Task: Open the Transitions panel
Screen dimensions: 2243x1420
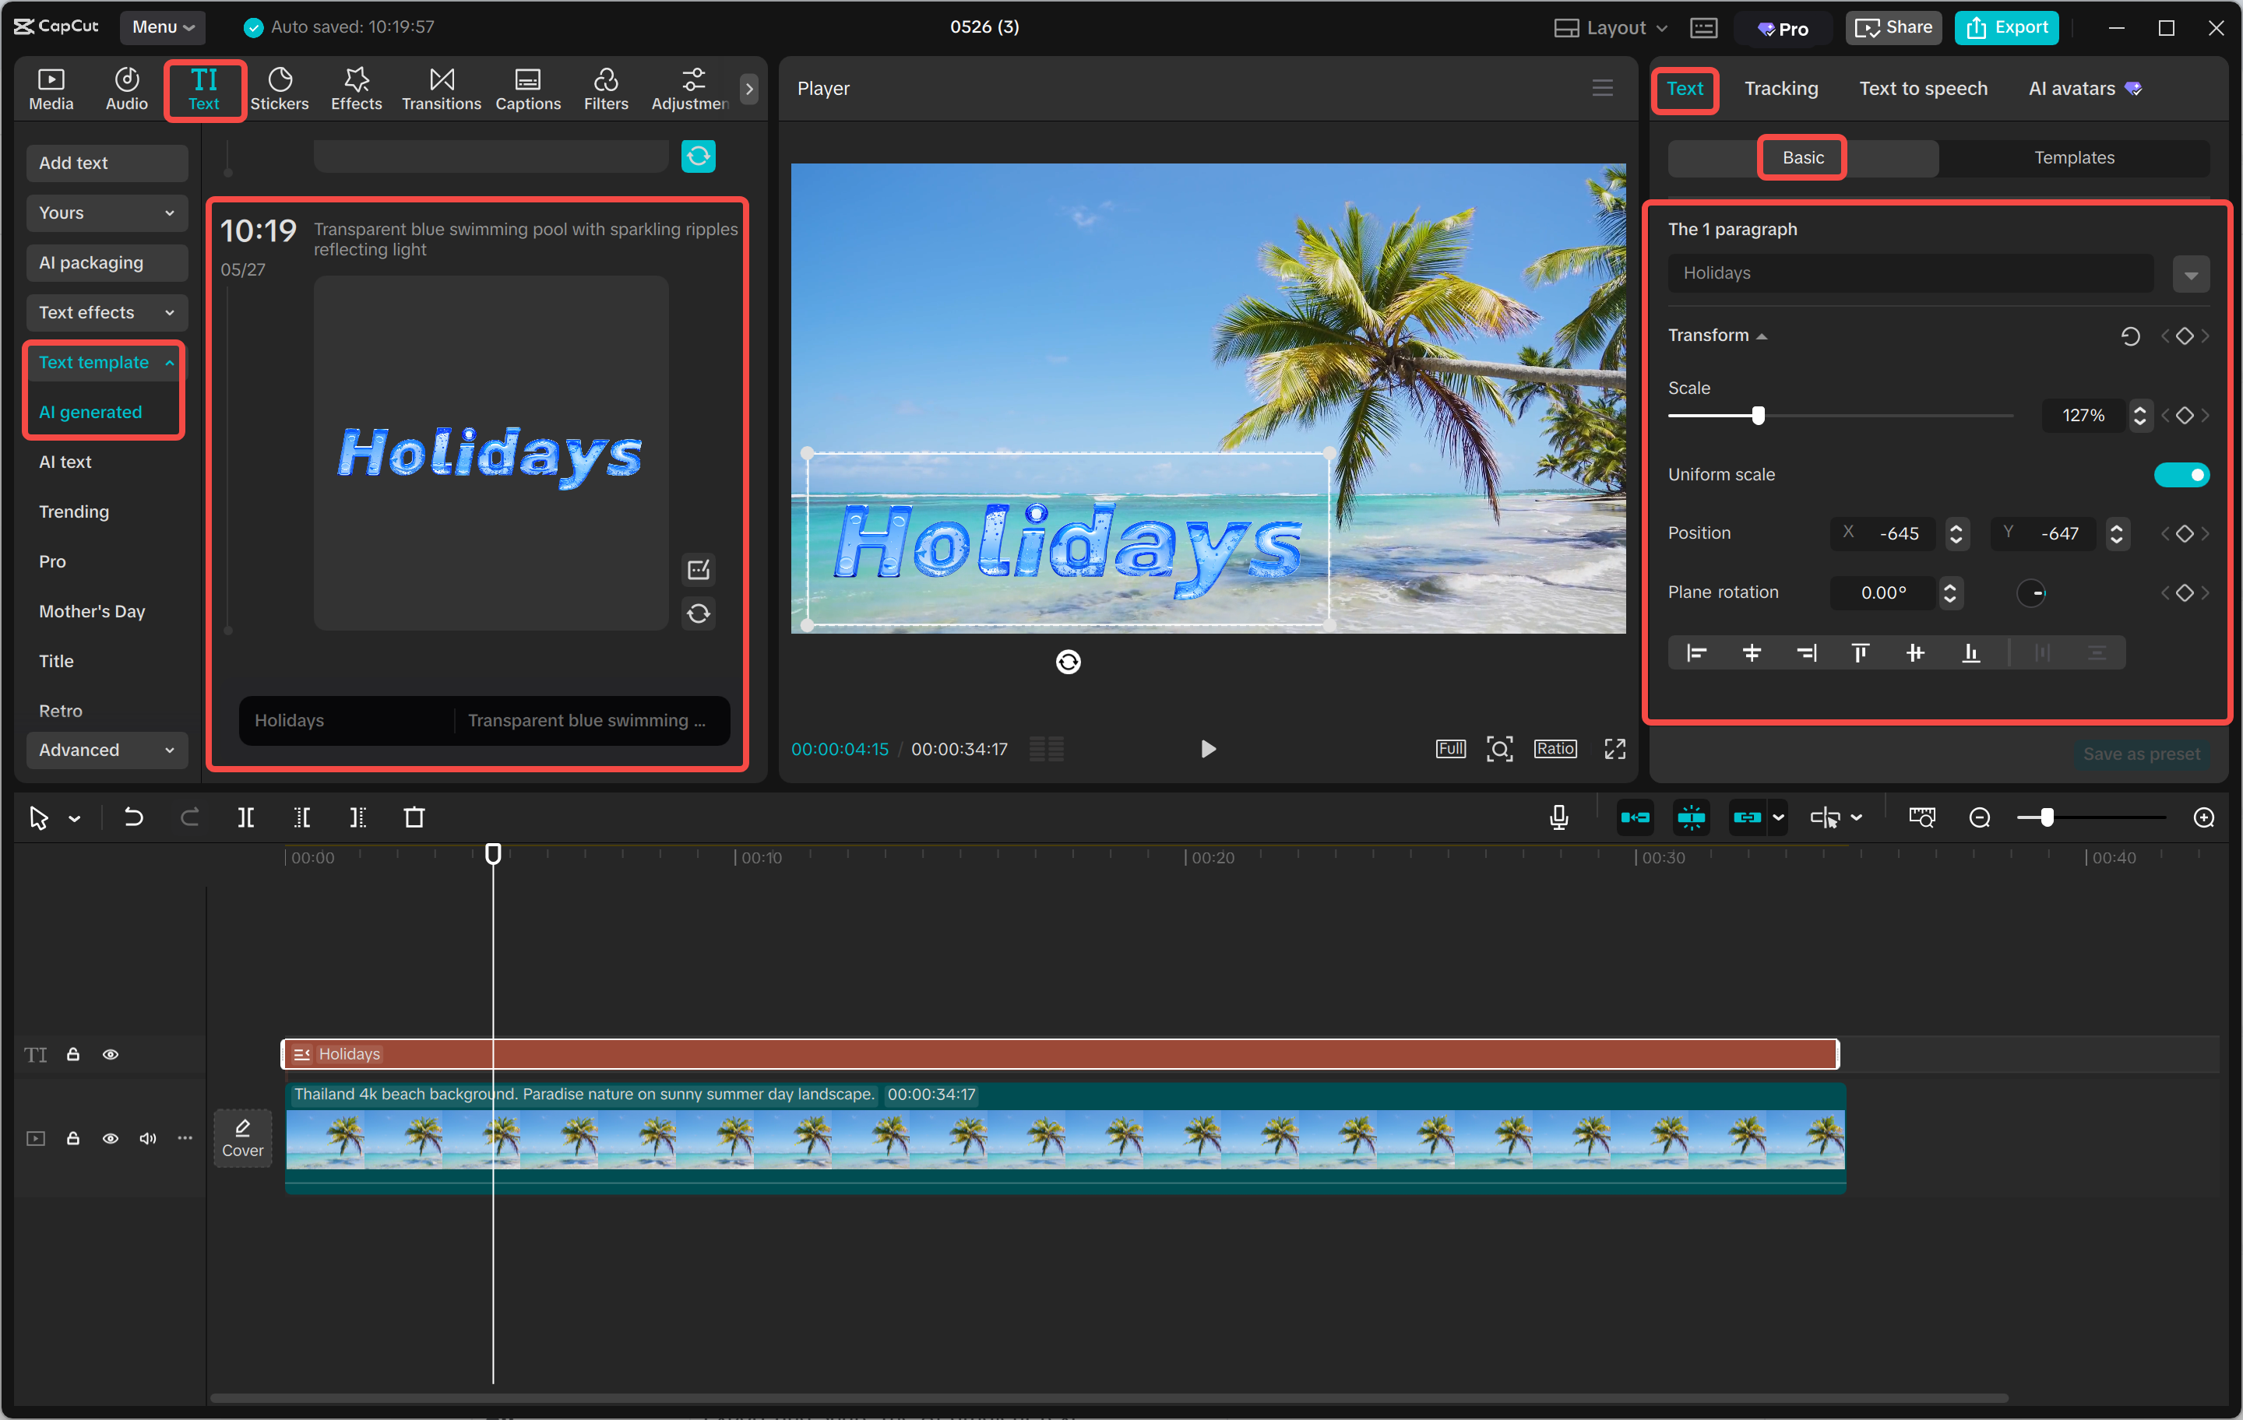Action: 441,89
